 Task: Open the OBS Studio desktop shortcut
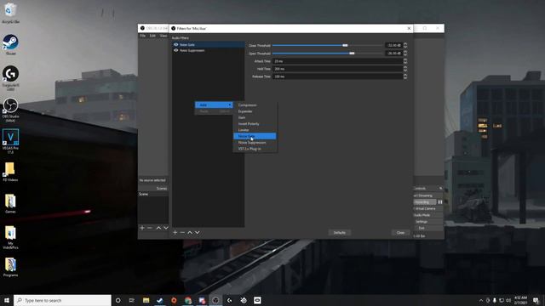tap(10, 110)
